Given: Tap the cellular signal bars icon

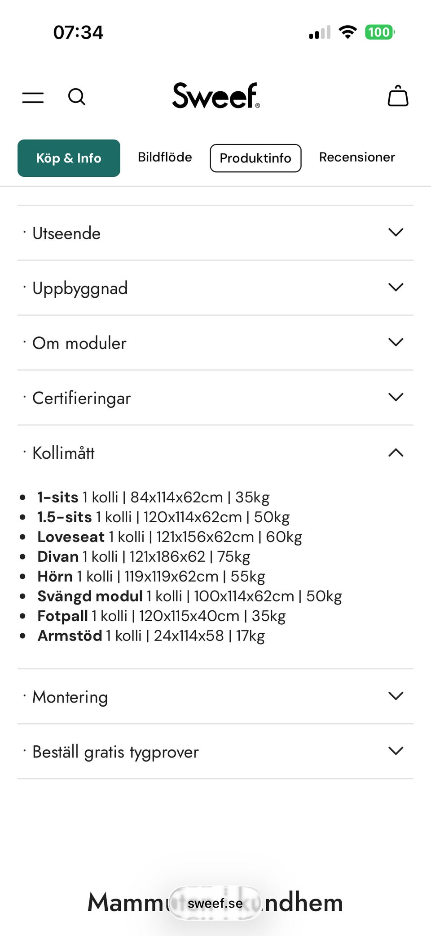Looking at the screenshot, I should coord(320,32).
